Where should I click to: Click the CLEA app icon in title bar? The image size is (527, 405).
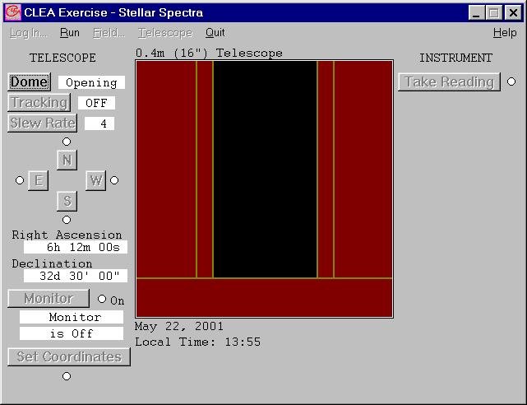12,12
